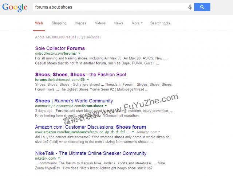
Task: Open 'Shoes, Shoes, Shoes - the Fashion Spot' result
Action: 80,75
